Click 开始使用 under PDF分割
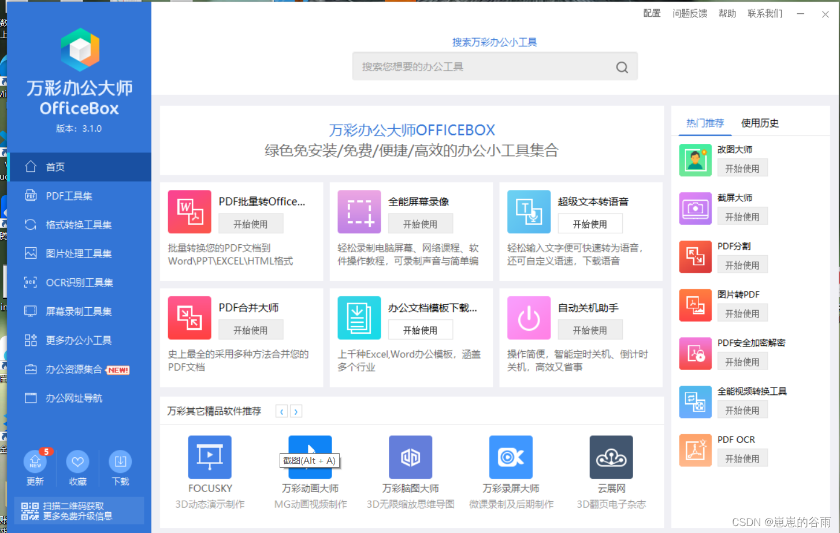This screenshot has width=840, height=533. (742, 266)
